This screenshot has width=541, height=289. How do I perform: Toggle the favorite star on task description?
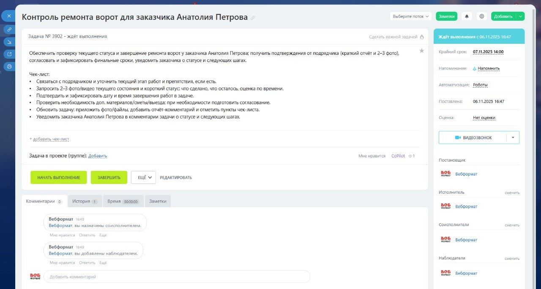click(421, 51)
